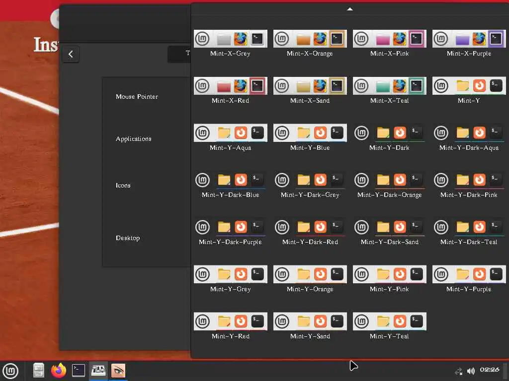Viewport: 509px width, 381px height.
Task: Launch the Terminal from the panel
Action: click(79, 370)
